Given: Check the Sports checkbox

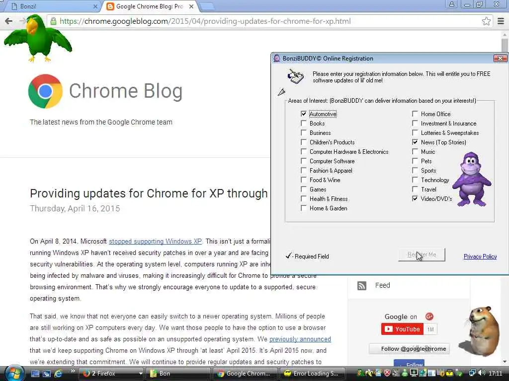Looking at the screenshot, I should click(415, 171).
